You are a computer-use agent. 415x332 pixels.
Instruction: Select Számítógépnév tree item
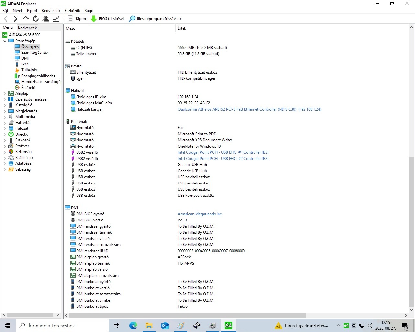[34, 53]
